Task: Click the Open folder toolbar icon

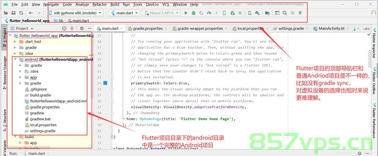Action: [x=6, y=13]
